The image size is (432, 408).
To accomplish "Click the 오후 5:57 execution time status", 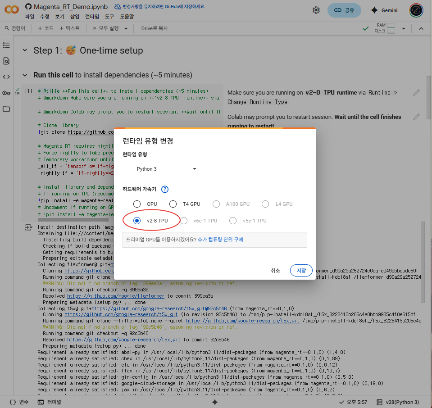I will click(353, 402).
